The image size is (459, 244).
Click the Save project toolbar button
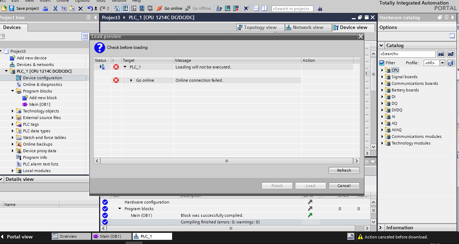tap(24, 8)
